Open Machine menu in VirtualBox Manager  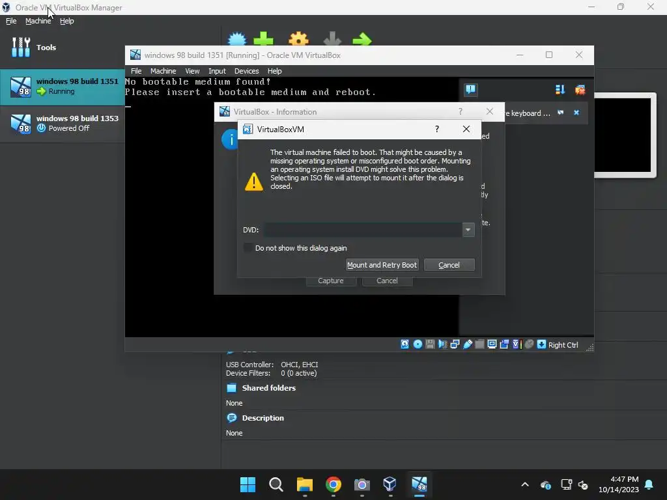[38, 21]
